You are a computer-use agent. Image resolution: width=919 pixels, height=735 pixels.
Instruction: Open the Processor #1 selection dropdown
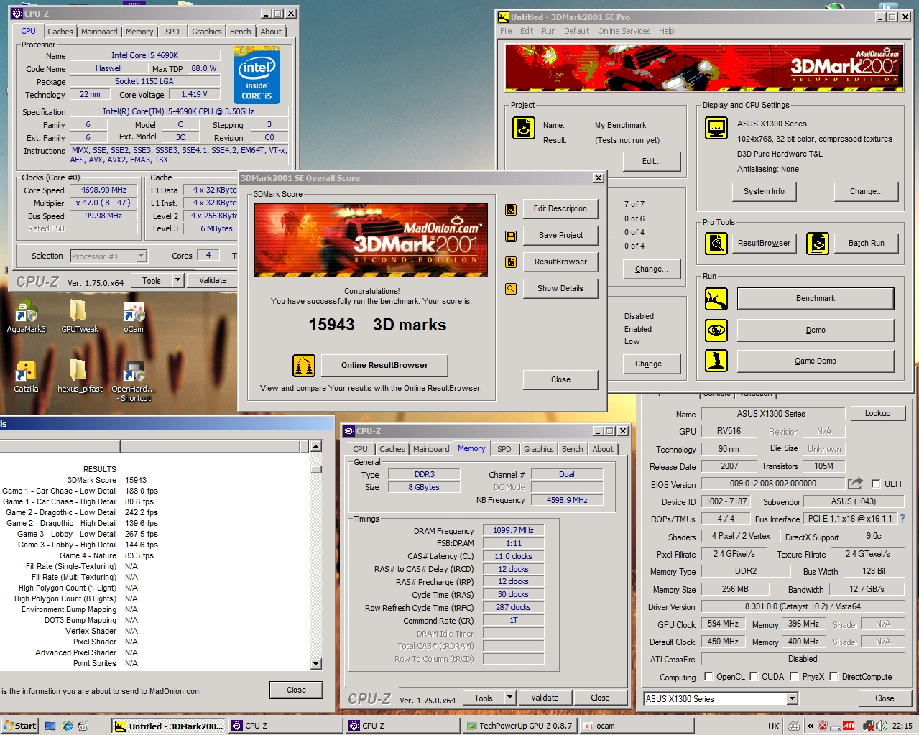point(141,256)
